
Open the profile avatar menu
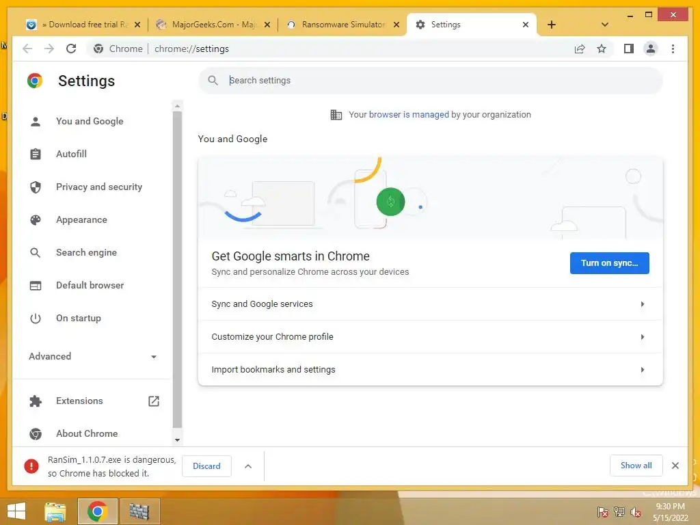(651, 49)
